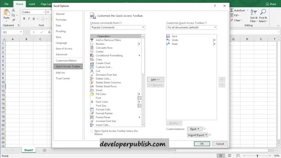Open the Import/Export dropdown
Image resolution: width=281 pixels, height=158 pixels.
click(198, 135)
